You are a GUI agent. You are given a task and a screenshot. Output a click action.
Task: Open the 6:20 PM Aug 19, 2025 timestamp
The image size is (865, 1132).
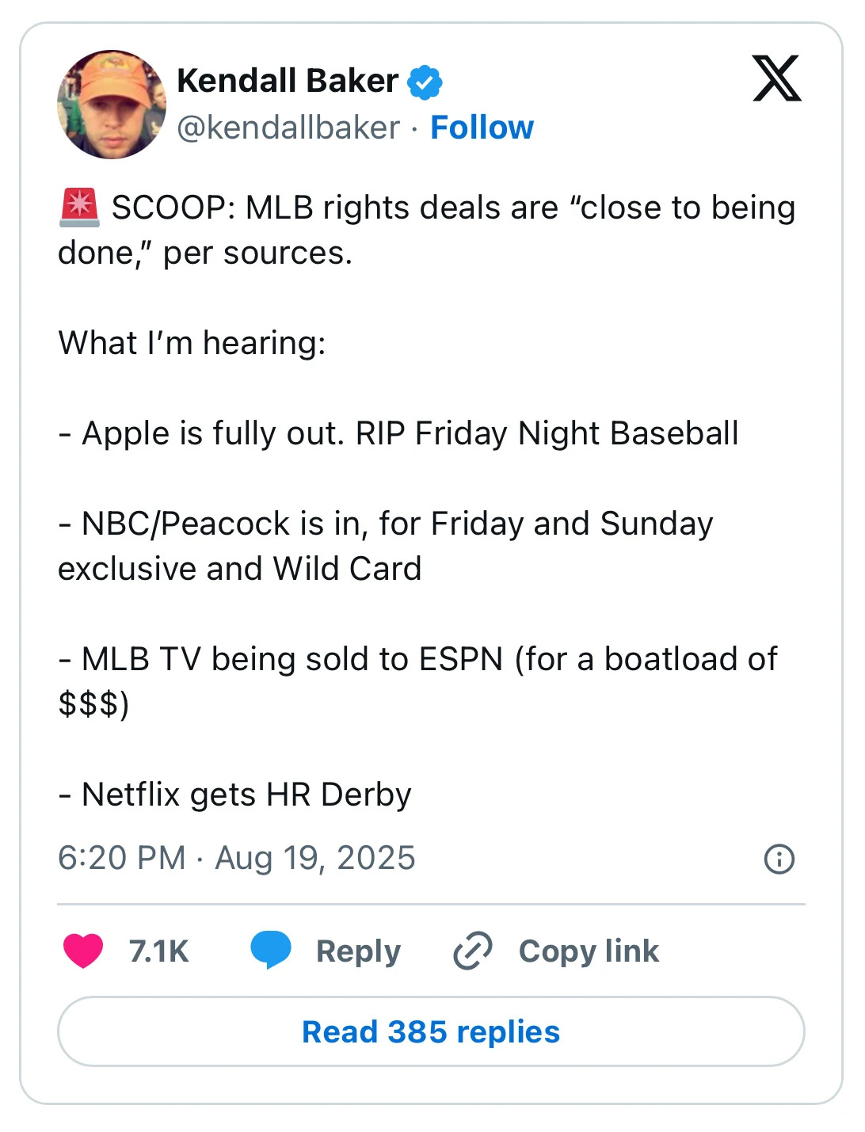(x=237, y=858)
